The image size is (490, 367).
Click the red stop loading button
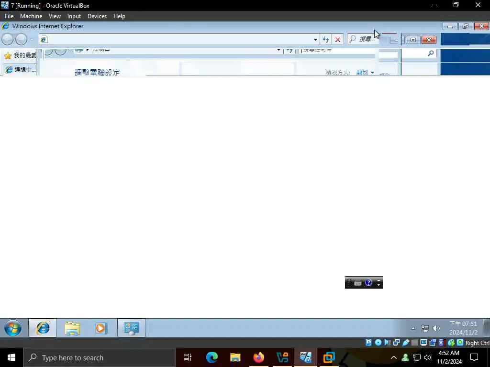(338, 40)
